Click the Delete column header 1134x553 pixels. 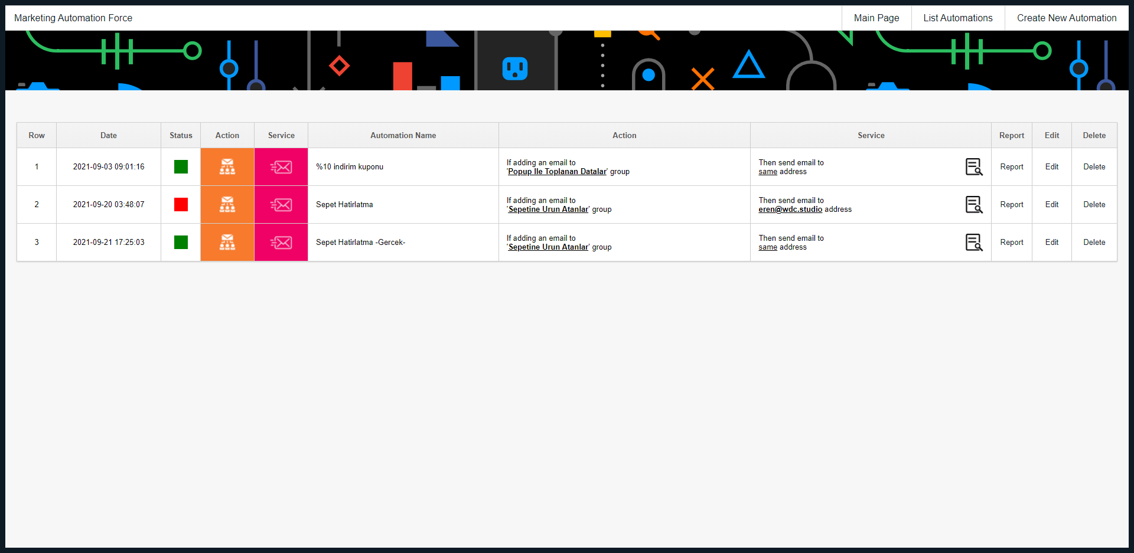(x=1094, y=136)
